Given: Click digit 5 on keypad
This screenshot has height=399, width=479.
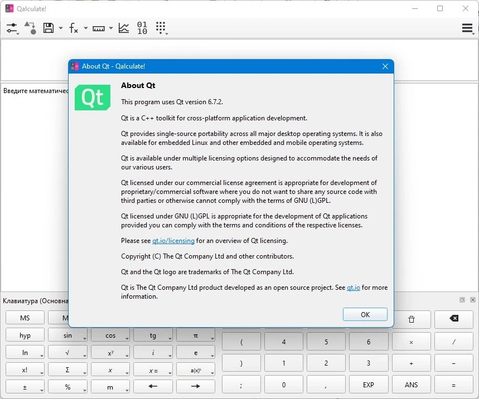Looking at the screenshot, I should point(326,342).
